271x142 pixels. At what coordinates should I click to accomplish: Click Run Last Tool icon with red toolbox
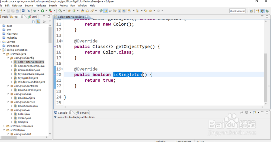(50, 11)
